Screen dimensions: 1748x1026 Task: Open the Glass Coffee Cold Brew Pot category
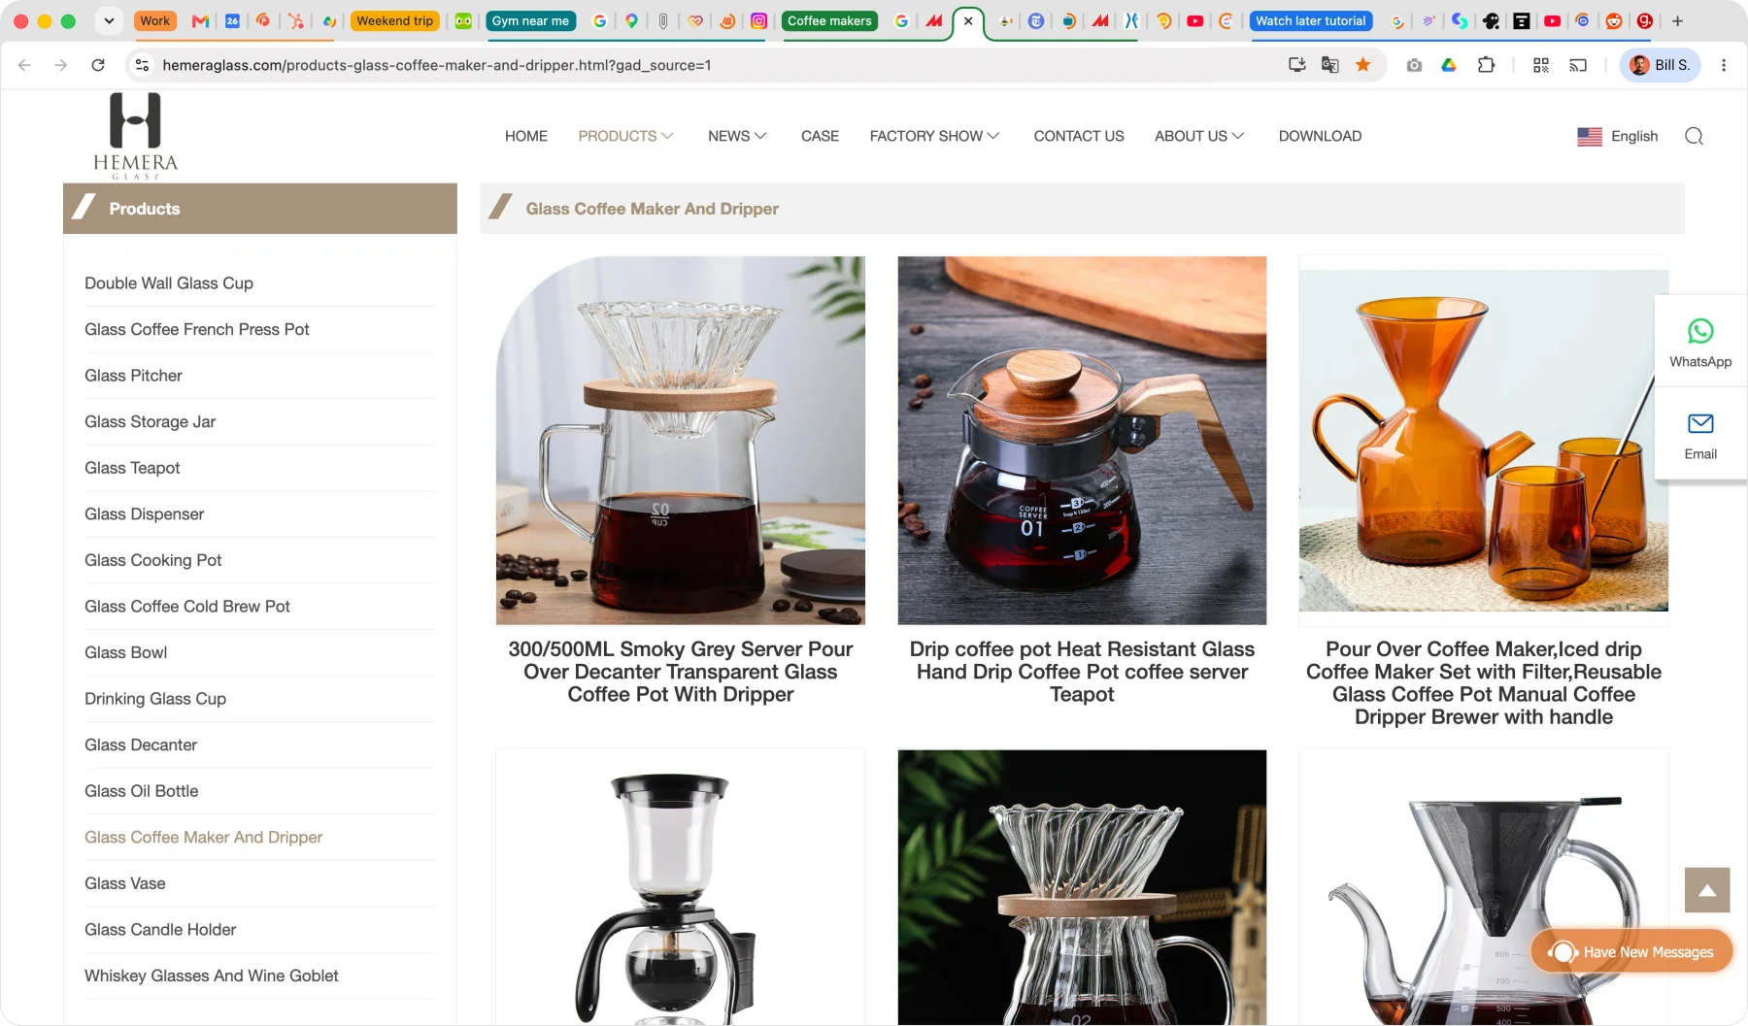187,607
